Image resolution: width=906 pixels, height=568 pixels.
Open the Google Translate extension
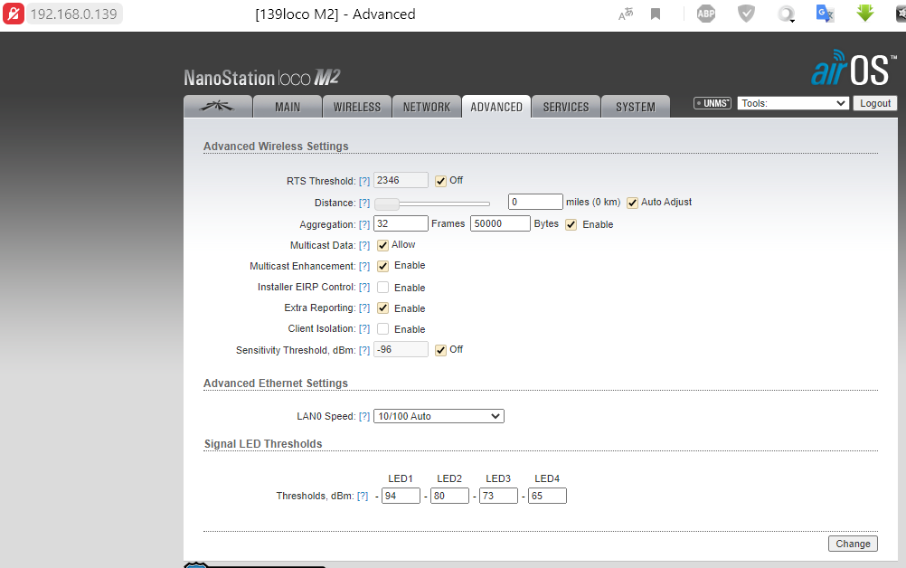point(826,14)
